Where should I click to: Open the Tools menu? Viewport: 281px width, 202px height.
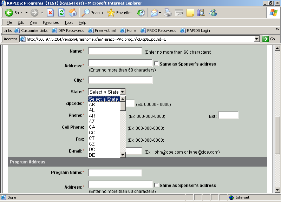click(69, 22)
